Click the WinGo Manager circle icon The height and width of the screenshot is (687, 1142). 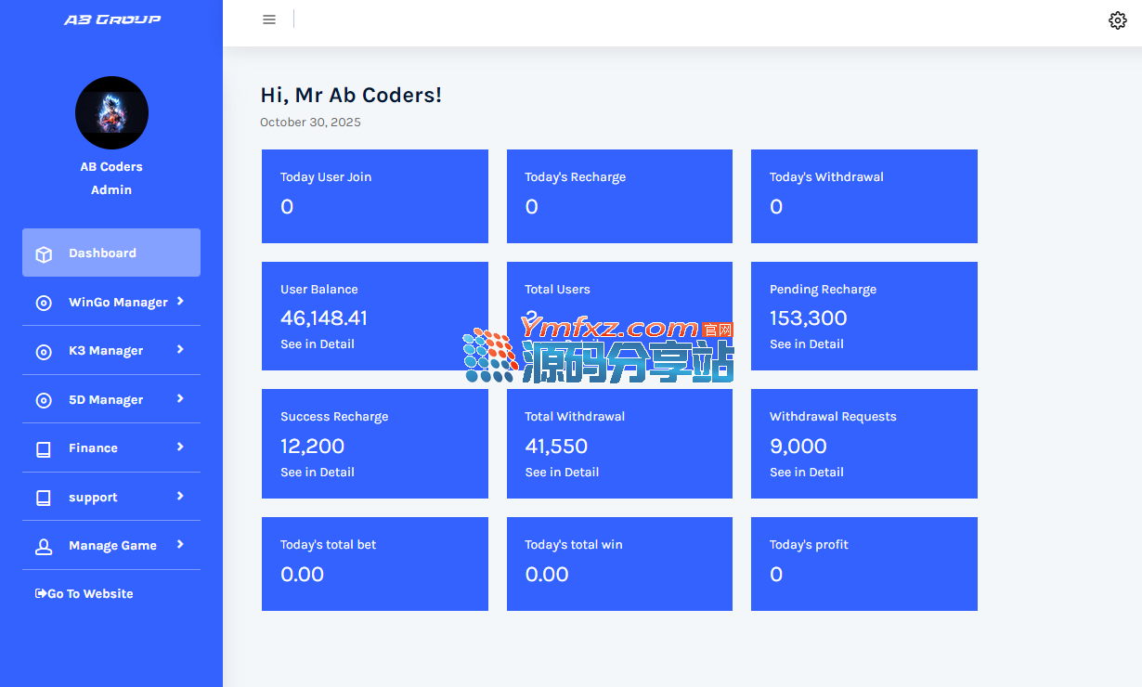pyautogui.click(x=44, y=303)
